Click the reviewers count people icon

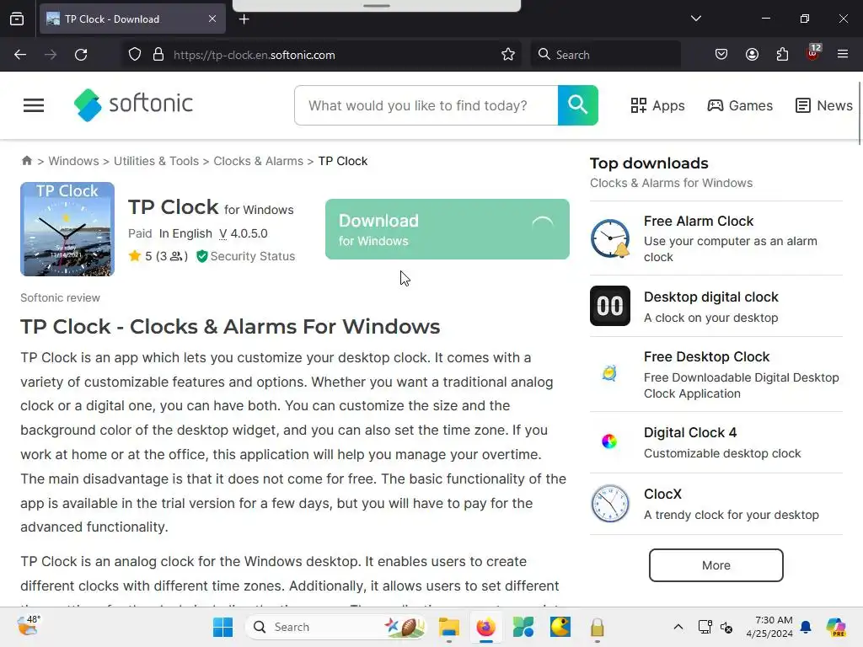click(176, 256)
